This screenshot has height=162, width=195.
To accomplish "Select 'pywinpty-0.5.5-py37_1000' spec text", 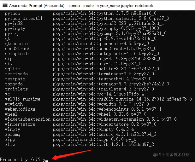I will pyautogui.click(x=129, y=28).
